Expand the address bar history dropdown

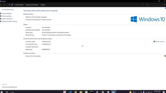143,5
